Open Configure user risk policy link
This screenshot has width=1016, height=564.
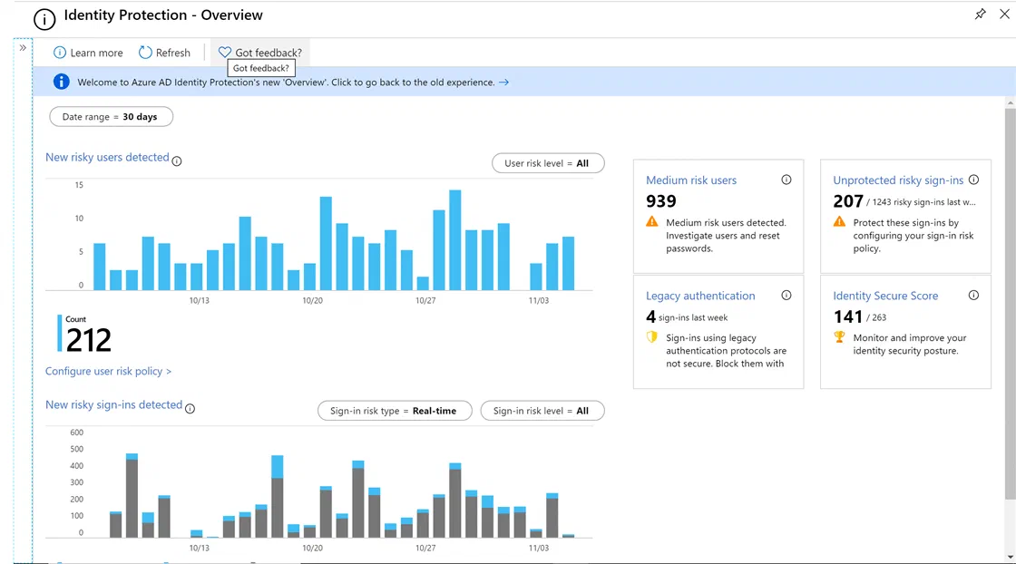point(108,371)
